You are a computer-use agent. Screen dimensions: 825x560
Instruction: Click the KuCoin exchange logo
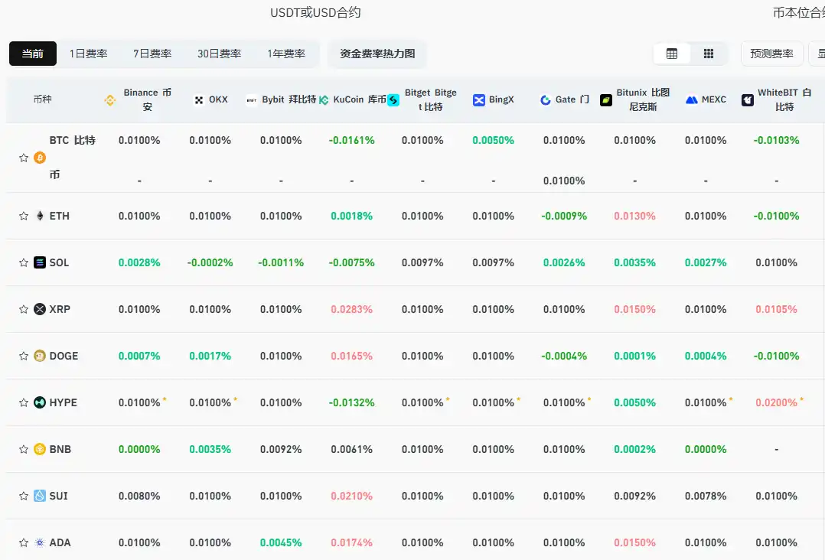point(324,100)
